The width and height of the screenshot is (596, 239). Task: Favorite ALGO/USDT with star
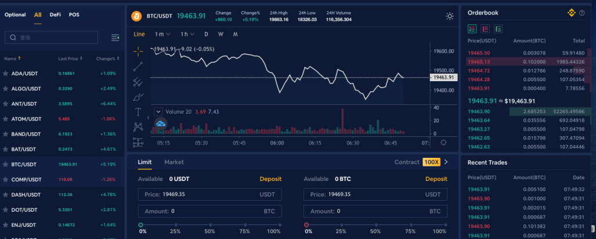5,89
